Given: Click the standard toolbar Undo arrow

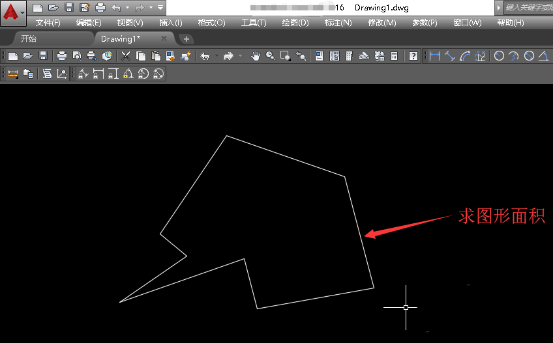Looking at the screenshot, I should (x=205, y=55).
